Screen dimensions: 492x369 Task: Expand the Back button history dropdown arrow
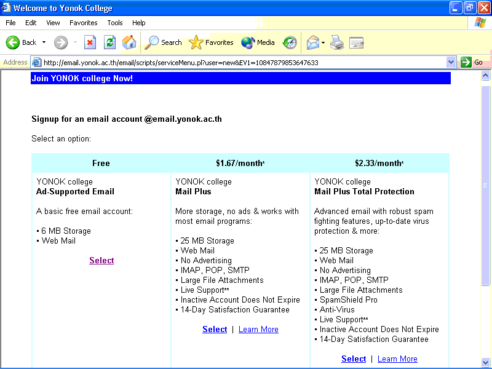[44, 42]
